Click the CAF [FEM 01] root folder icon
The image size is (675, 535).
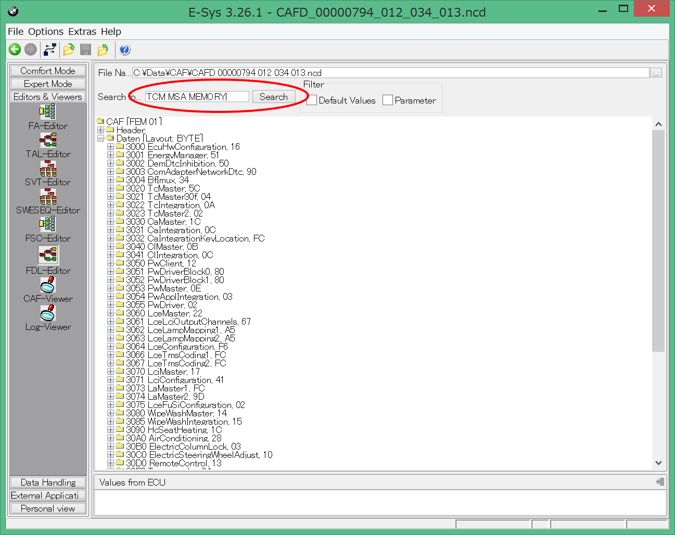[x=101, y=121]
